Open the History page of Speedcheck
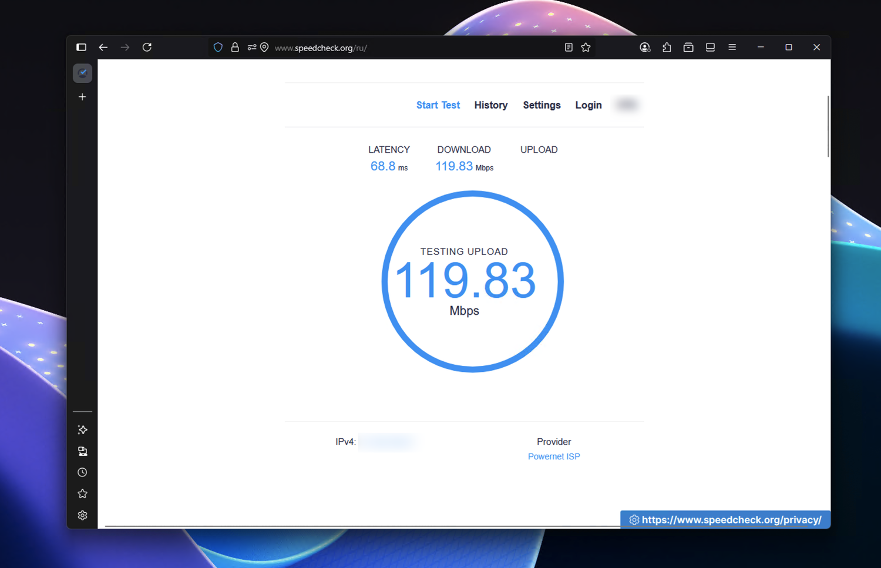Viewport: 881px width, 568px height. [x=491, y=105]
